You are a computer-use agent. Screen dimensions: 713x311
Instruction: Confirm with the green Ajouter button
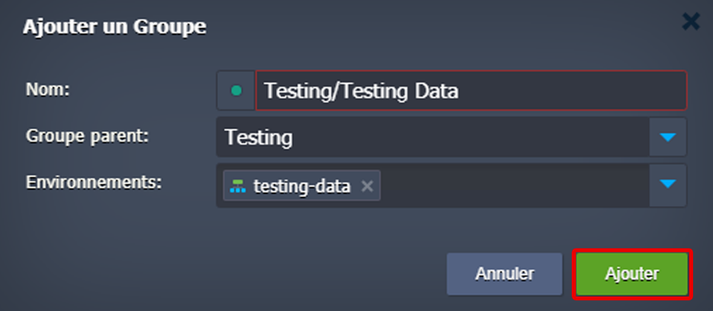click(x=631, y=274)
